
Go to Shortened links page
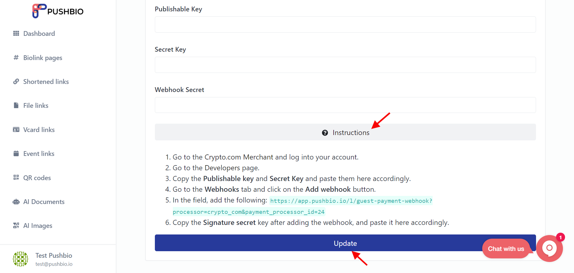(46, 82)
